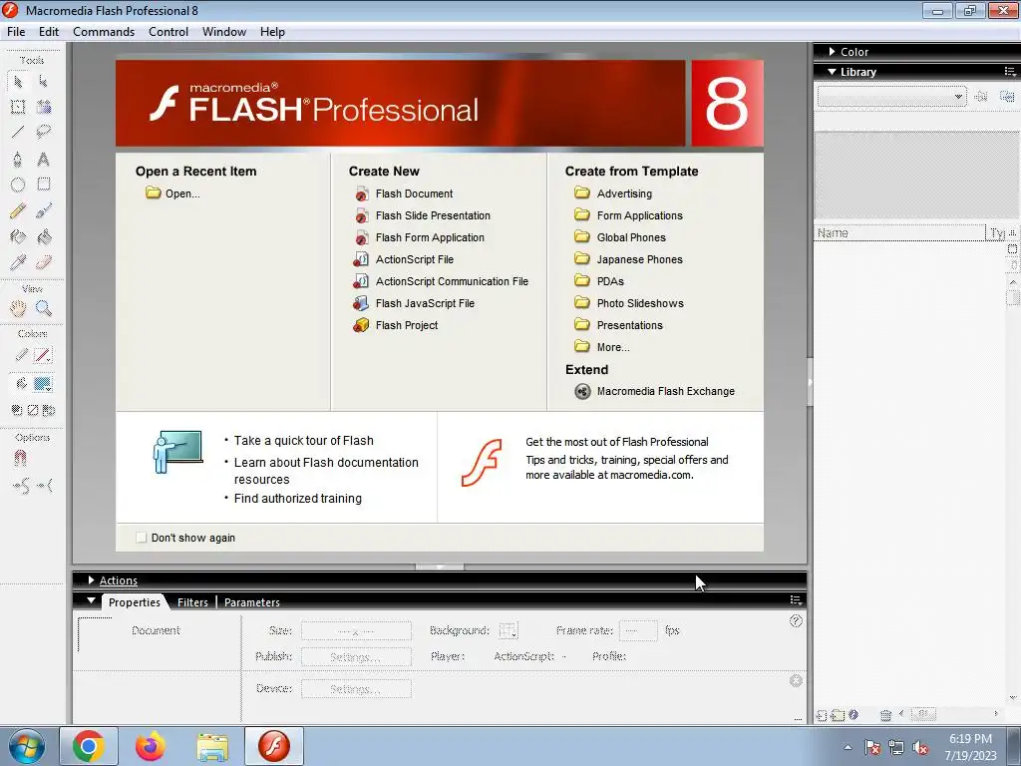Switch to the Filters tab
Image resolution: width=1021 pixels, height=766 pixels.
192,602
